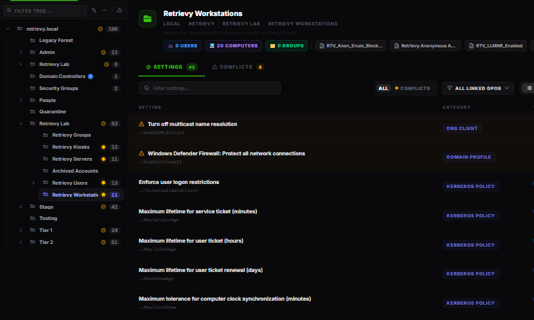Image resolution: width=534 pixels, height=320 pixels.
Task: Open the All Linked GPOs dropdown
Action: click(x=478, y=88)
